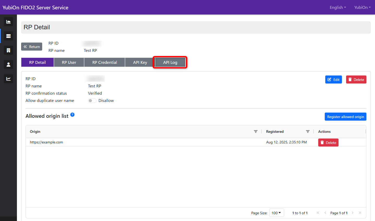The width and height of the screenshot is (375, 221).
Task: Click the Return button
Action: coord(32,47)
